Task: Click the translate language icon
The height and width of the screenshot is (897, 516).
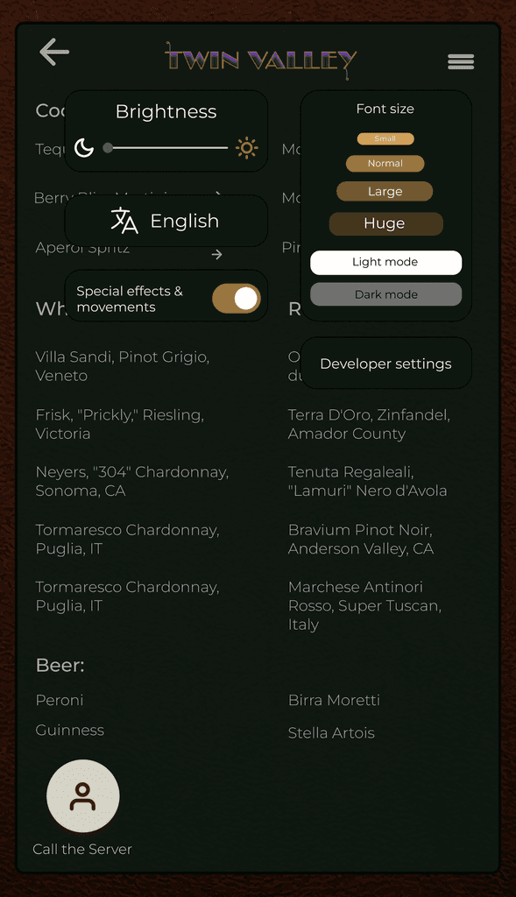Action: coord(124,221)
